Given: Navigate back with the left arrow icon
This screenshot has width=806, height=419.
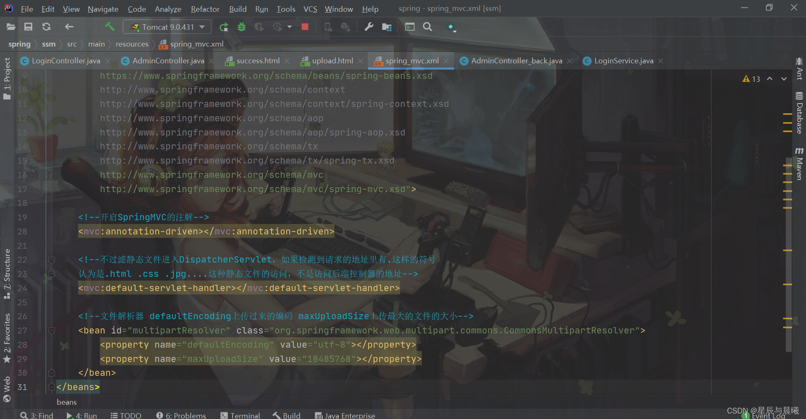Looking at the screenshot, I should click(69, 27).
